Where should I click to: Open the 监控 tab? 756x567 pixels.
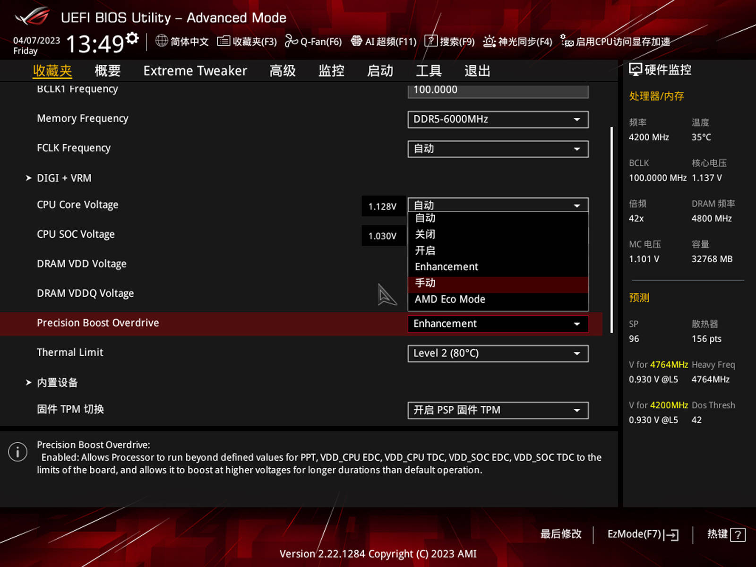pyautogui.click(x=331, y=71)
